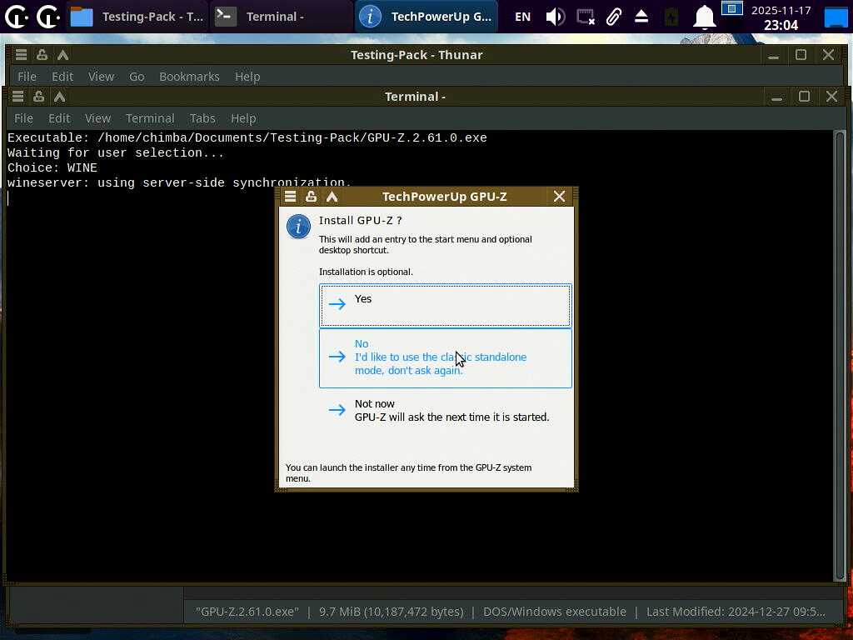
Task: Open Thunar Go menu
Action: point(137,77)
